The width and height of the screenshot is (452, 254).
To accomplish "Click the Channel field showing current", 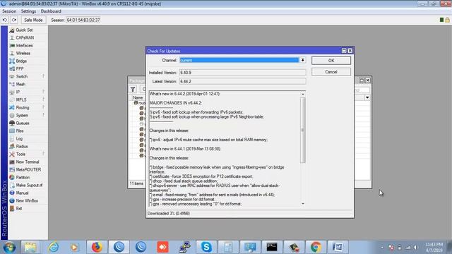I will pyautogui.click(x=239, y=60).
